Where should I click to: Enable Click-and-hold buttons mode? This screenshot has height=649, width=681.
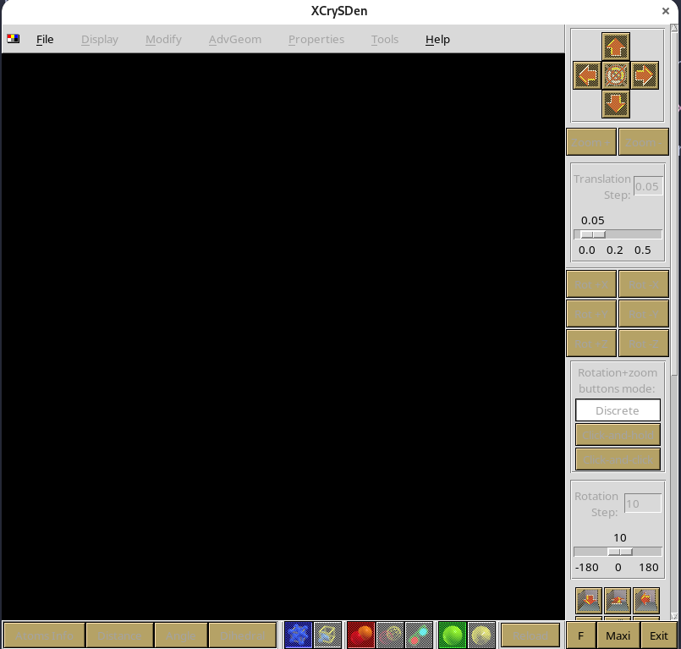(618, 435)
